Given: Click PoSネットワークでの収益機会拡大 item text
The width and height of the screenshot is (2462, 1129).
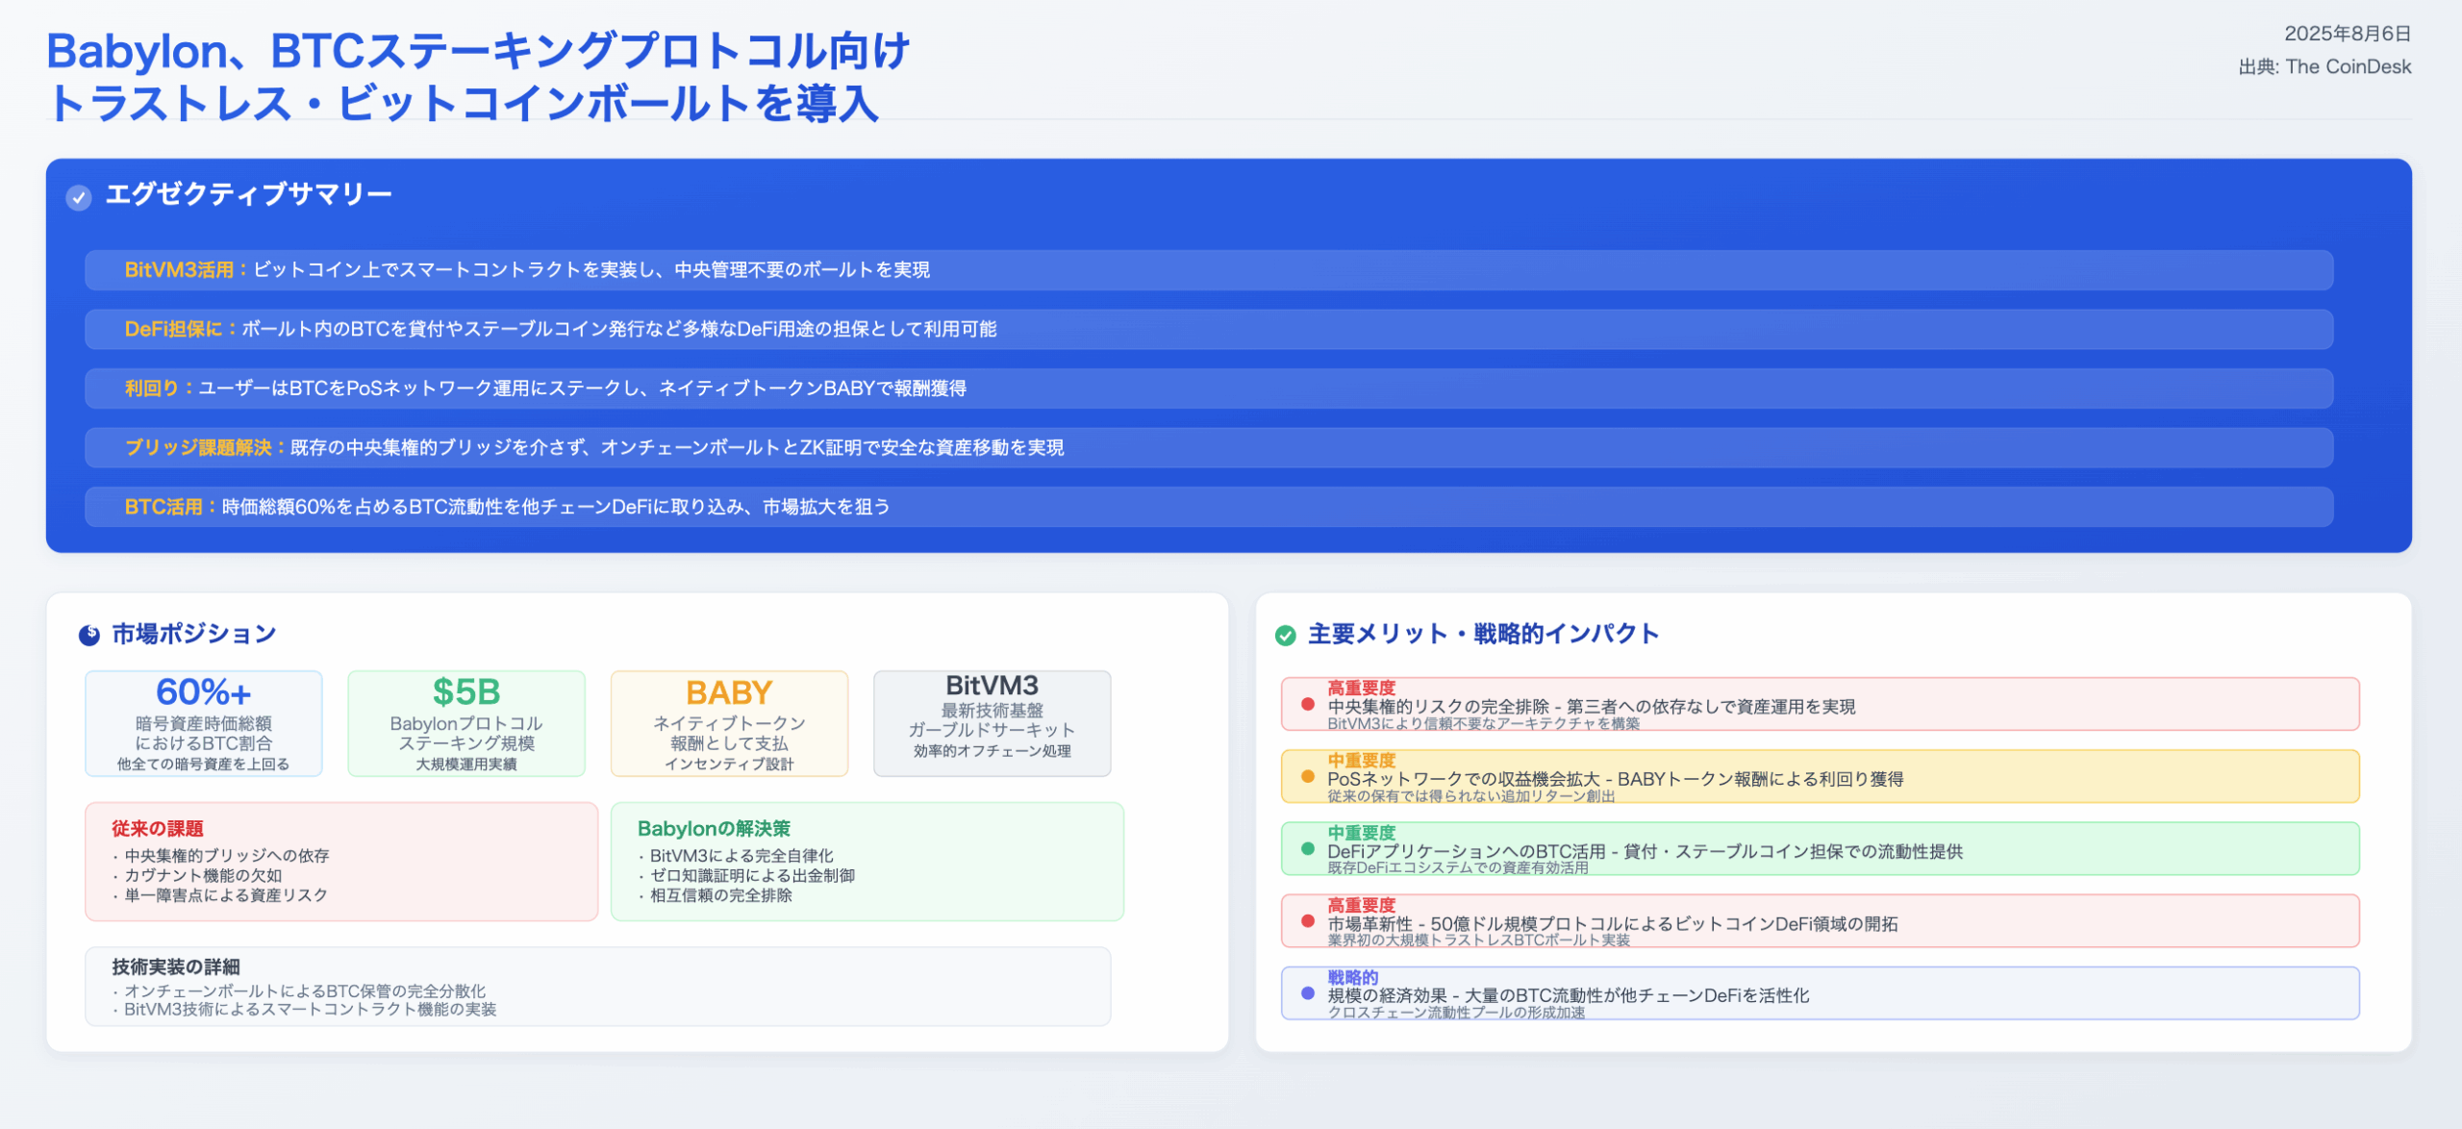Looking at the screenshot, I should coord(1616,779).
